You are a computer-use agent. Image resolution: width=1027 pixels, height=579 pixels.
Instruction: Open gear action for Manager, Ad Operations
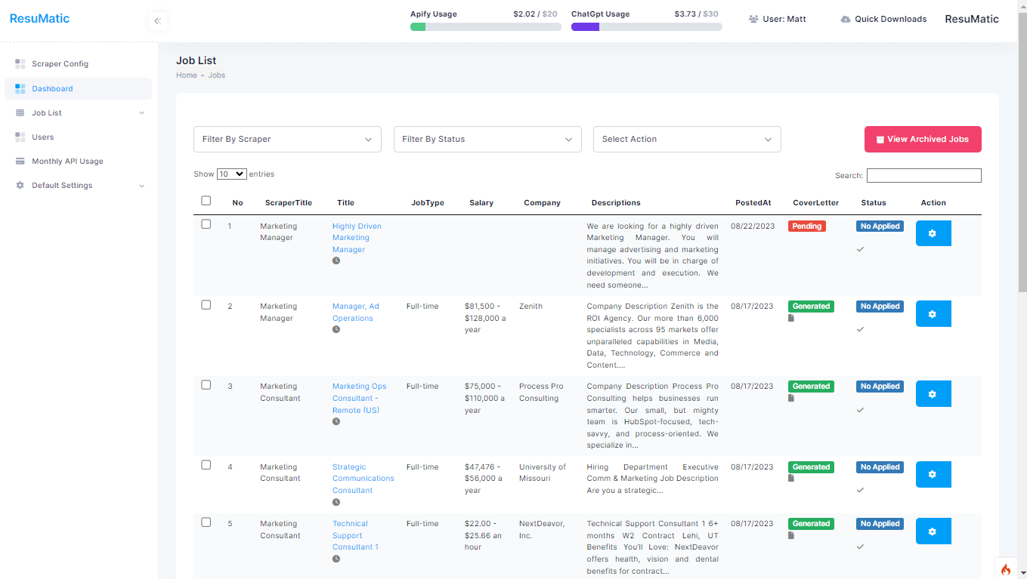click(933, 314)
